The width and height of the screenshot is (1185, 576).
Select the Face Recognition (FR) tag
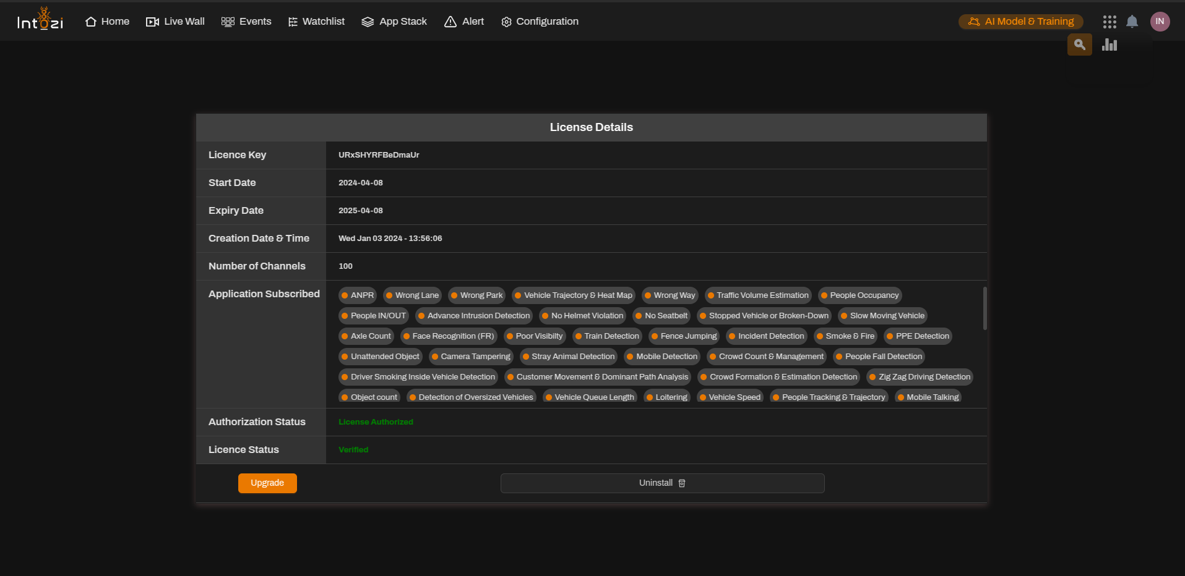click(x=448, y=336)
